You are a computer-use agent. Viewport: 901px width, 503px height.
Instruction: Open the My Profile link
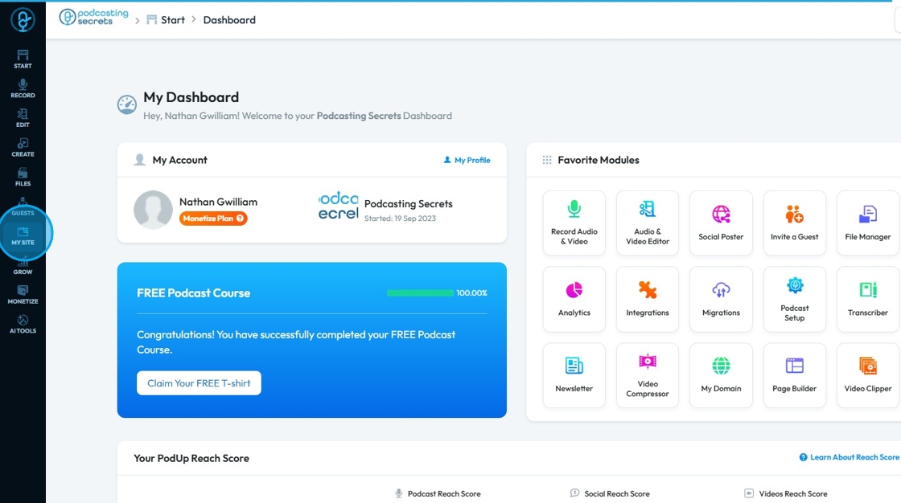(467, 160)
